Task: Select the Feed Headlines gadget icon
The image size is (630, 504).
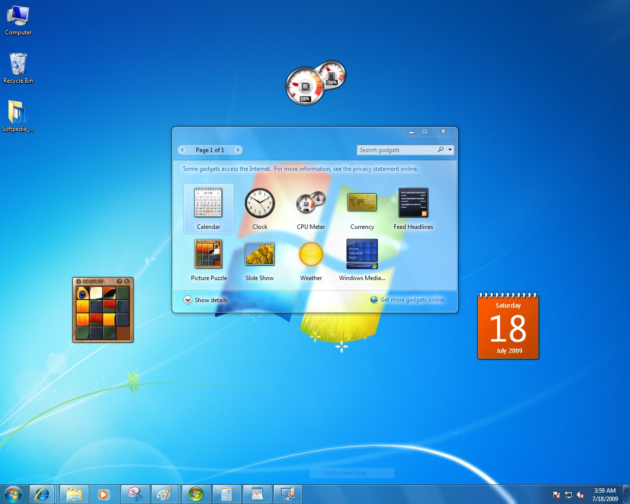Action: [x=413, y=202]
